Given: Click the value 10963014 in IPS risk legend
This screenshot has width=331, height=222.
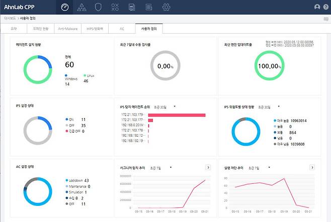Looking at the screenshot, I should tap(298, 121).
